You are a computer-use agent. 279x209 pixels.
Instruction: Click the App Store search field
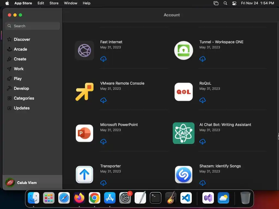[x=32, y=26]
